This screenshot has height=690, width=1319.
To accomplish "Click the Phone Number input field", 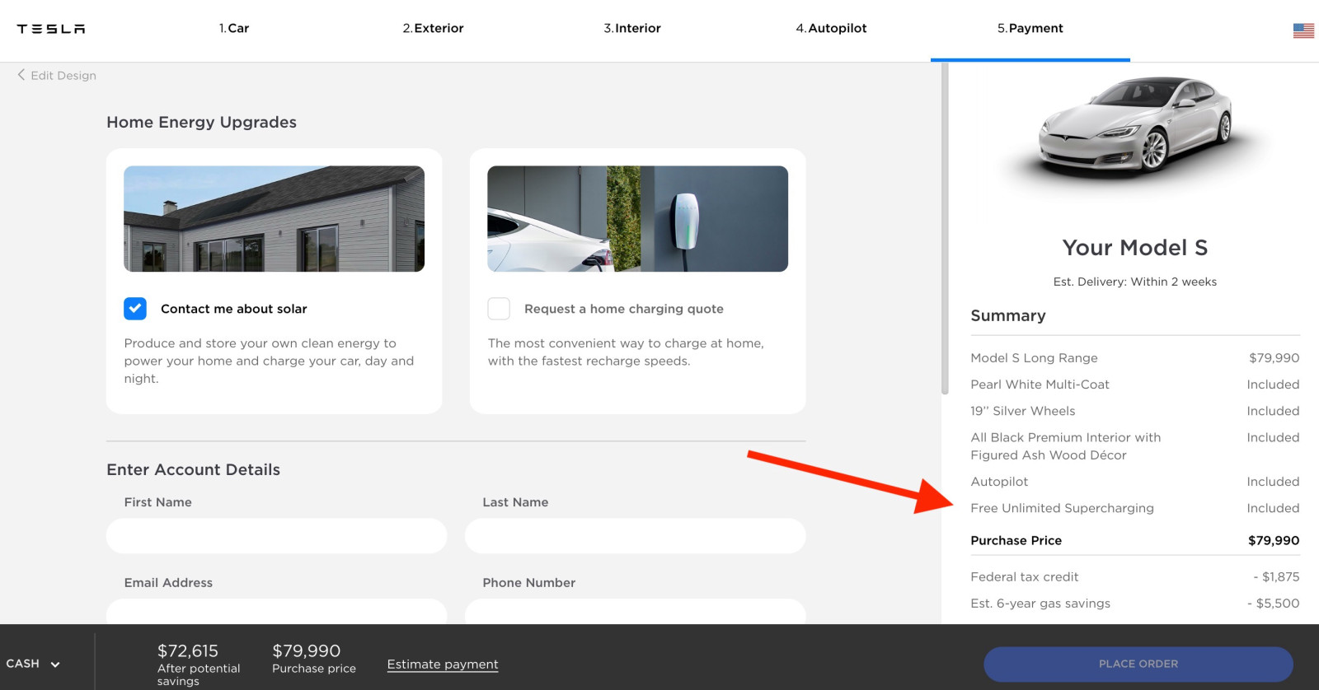I will coord(635,611).
